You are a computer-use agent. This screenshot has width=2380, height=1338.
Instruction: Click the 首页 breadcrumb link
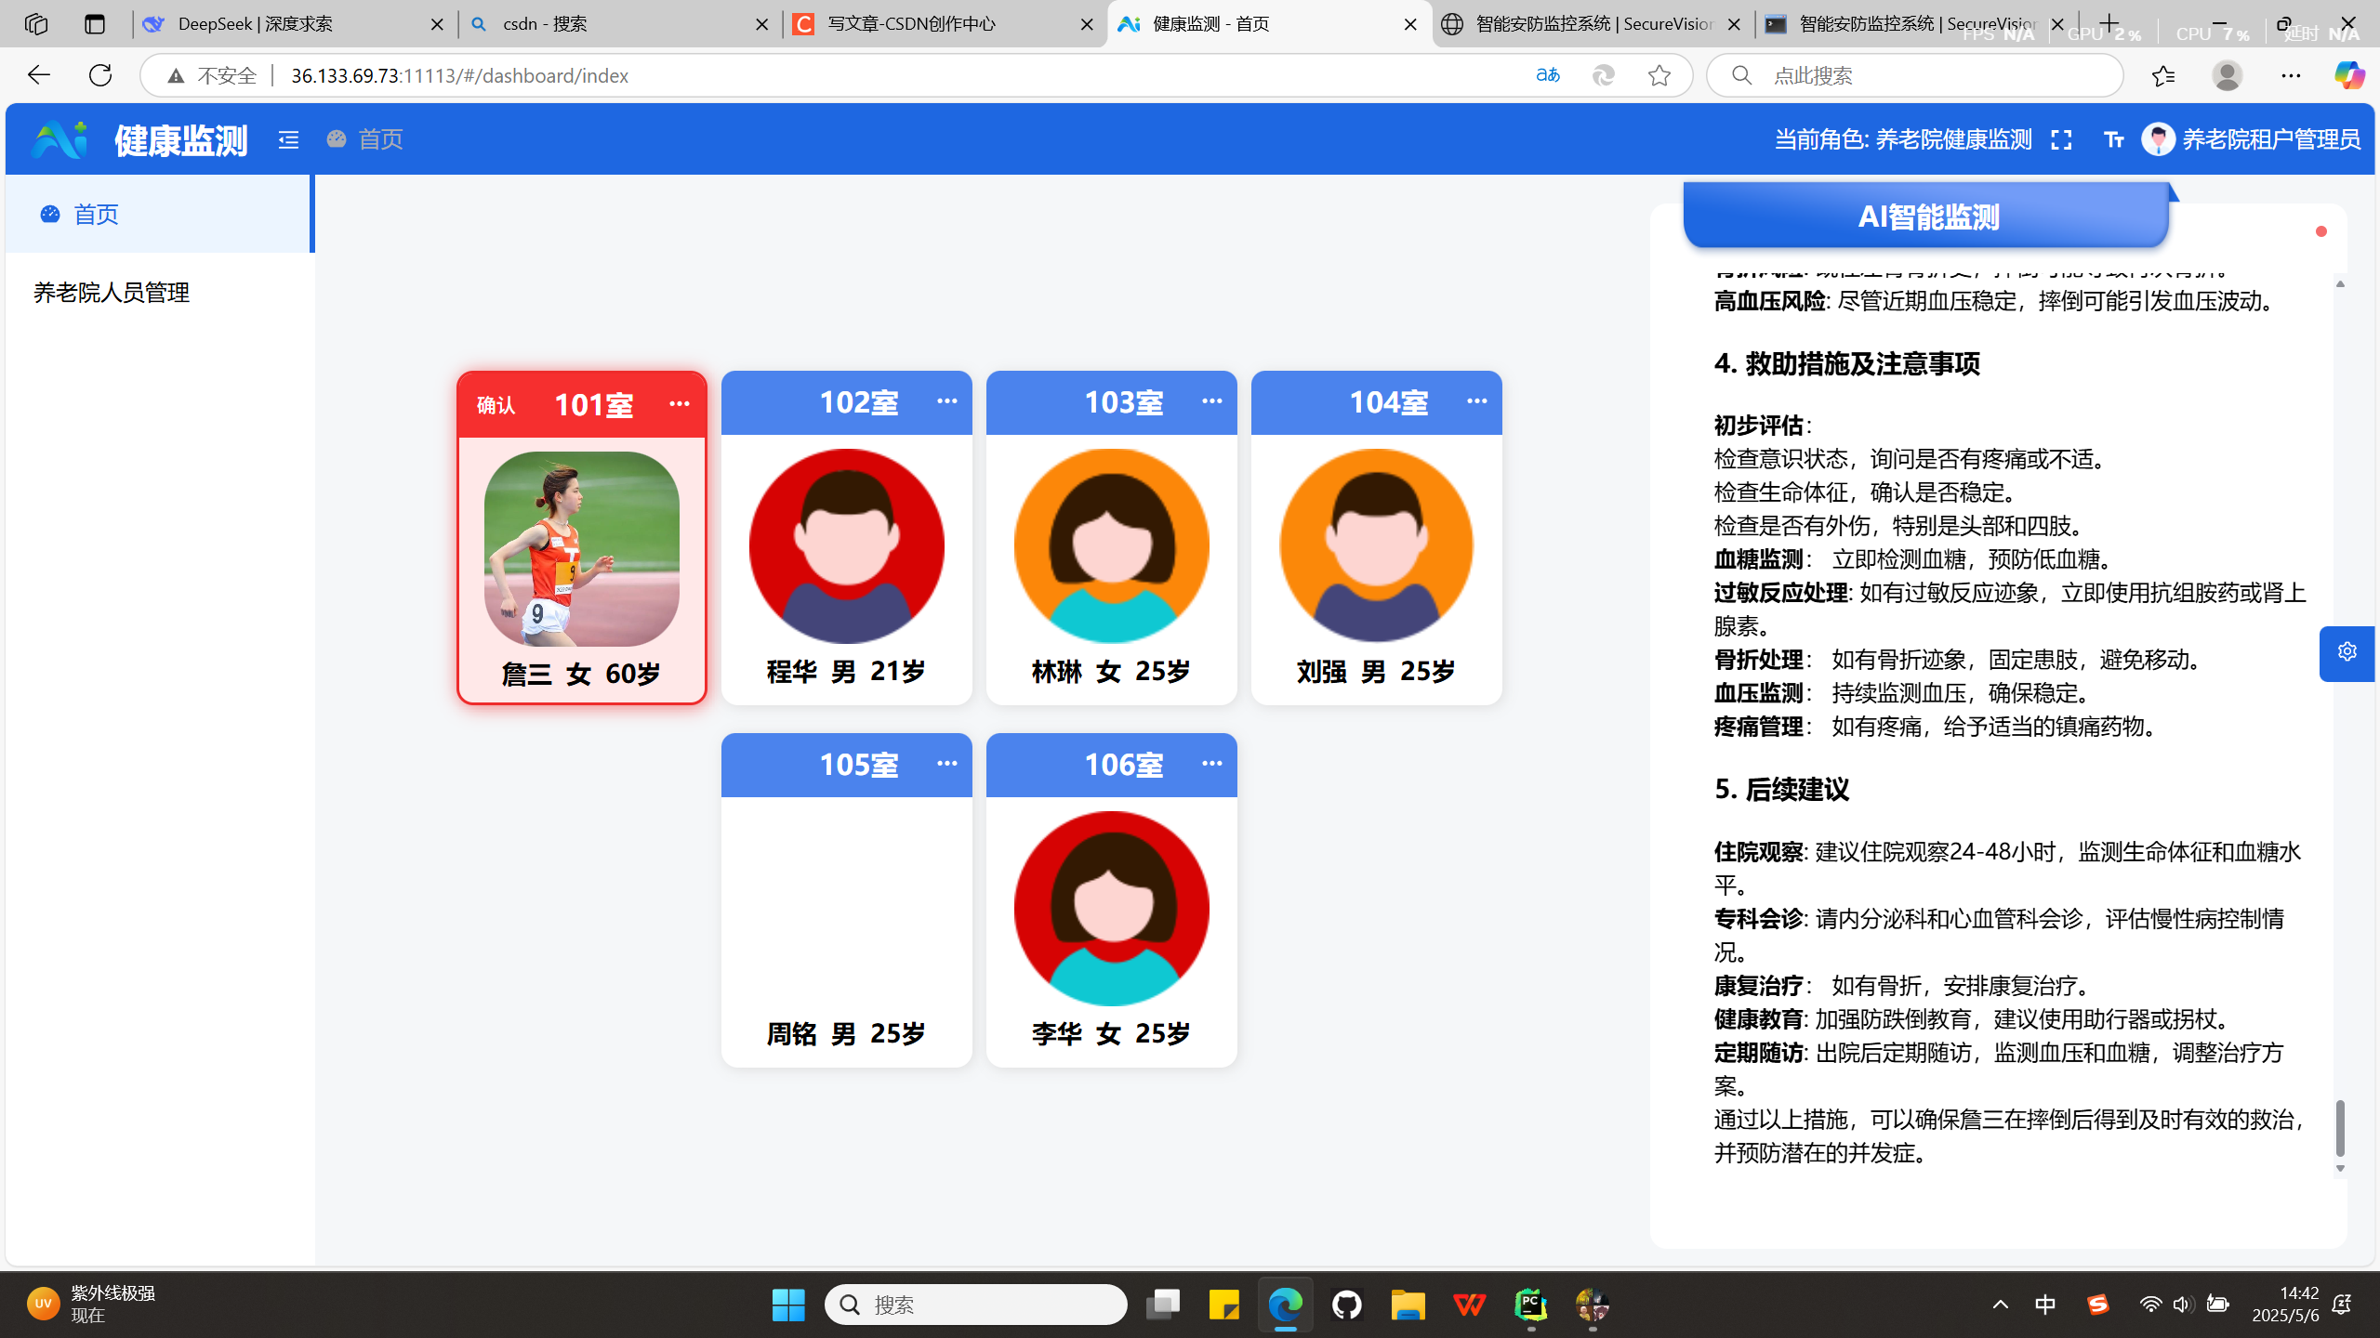(379, 139)
